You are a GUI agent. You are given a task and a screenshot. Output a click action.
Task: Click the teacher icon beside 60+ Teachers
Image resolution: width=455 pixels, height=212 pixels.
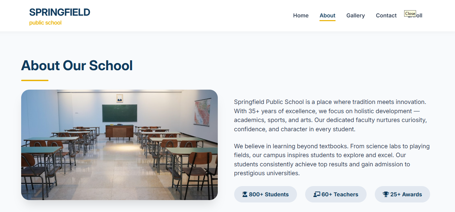[x=317, y=194]
